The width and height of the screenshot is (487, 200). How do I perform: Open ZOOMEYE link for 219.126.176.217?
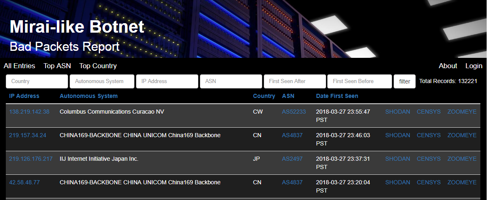(462, 159)
